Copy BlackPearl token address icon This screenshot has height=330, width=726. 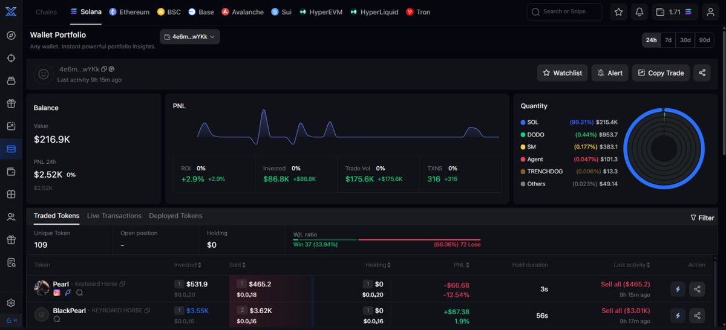[147, 311]
